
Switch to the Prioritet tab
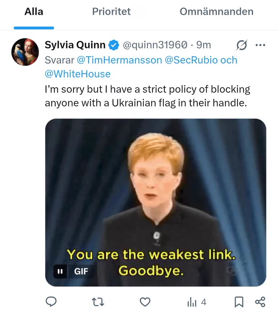tap(111, 11)
